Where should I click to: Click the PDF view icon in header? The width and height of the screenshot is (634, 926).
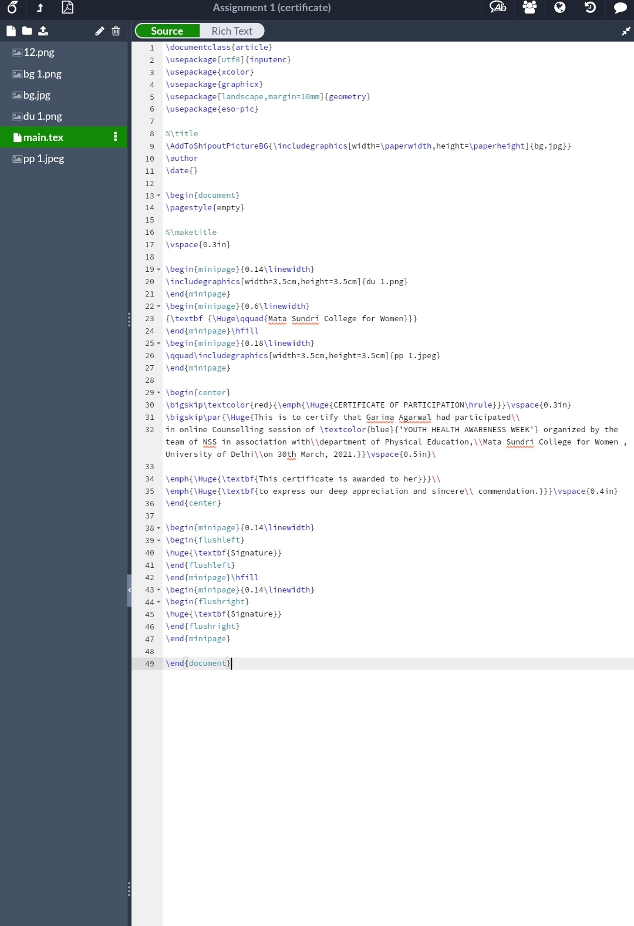[68, 8]
